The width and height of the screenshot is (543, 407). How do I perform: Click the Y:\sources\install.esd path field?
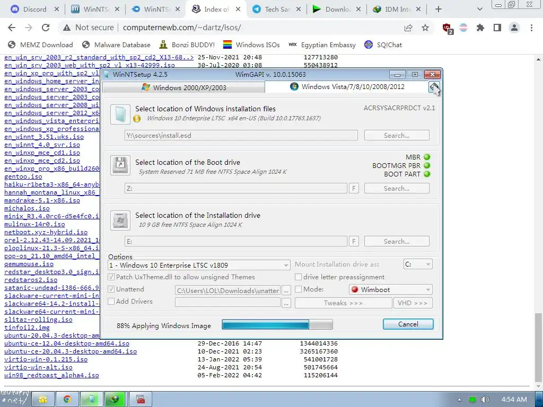coord(241,135)
